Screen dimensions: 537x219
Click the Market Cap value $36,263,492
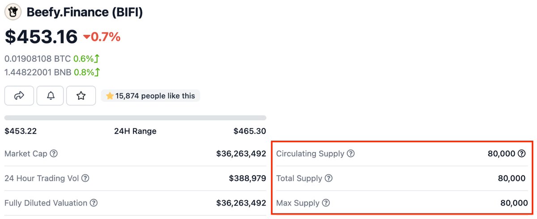[x=241, y=154]
